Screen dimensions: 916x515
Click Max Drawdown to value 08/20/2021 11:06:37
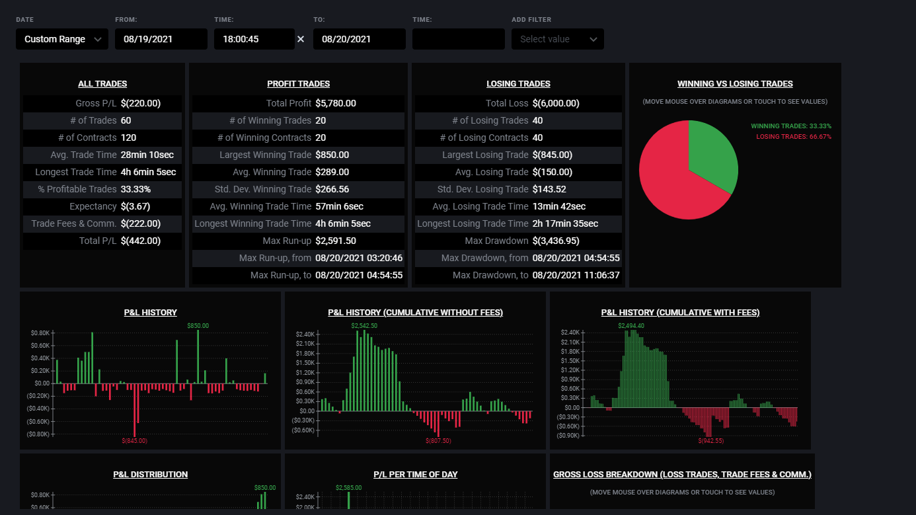(x=576, y=275)
